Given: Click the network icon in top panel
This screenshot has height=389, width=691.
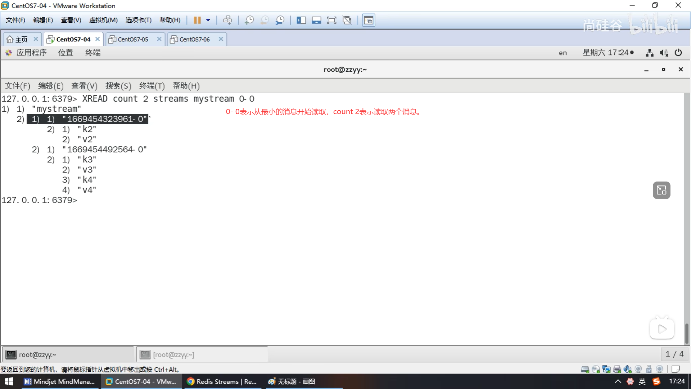Looking at the screenshot, I should tap(649, 53).
